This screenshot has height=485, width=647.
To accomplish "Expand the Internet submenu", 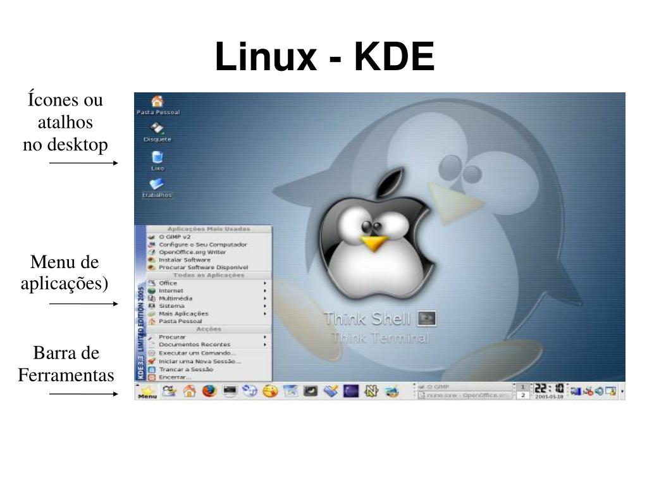I will [x=171, y=291].
